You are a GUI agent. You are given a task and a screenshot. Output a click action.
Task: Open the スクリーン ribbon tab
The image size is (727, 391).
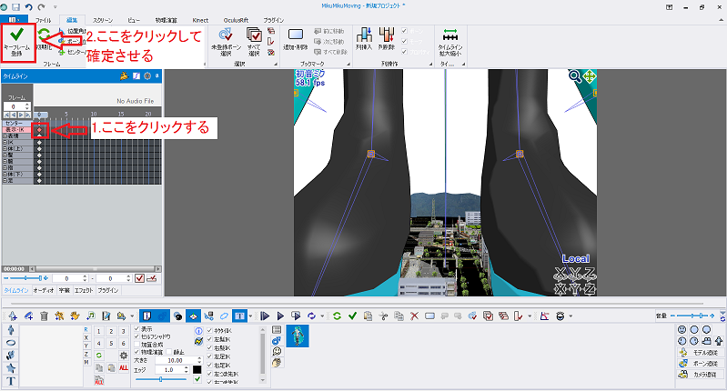pos(103,20)
